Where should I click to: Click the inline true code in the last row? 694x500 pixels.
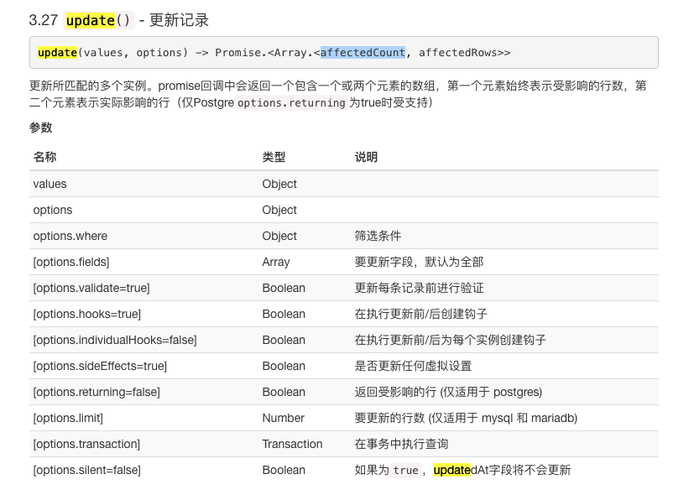[405, 471]
